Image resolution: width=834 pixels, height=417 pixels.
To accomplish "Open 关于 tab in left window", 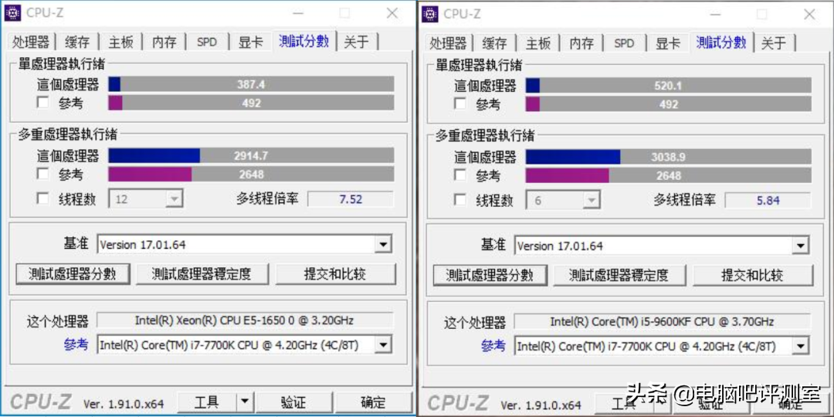I will click(x=356, y=42).
